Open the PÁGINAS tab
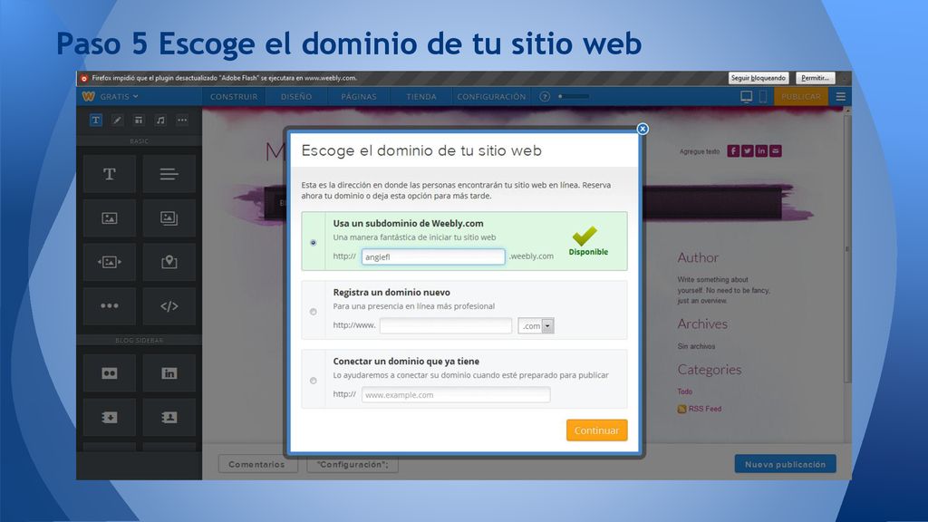 point(359,96)
